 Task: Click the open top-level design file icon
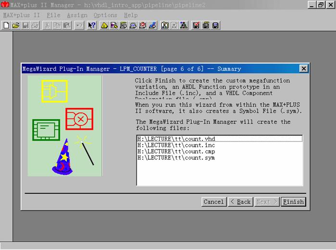184,25
